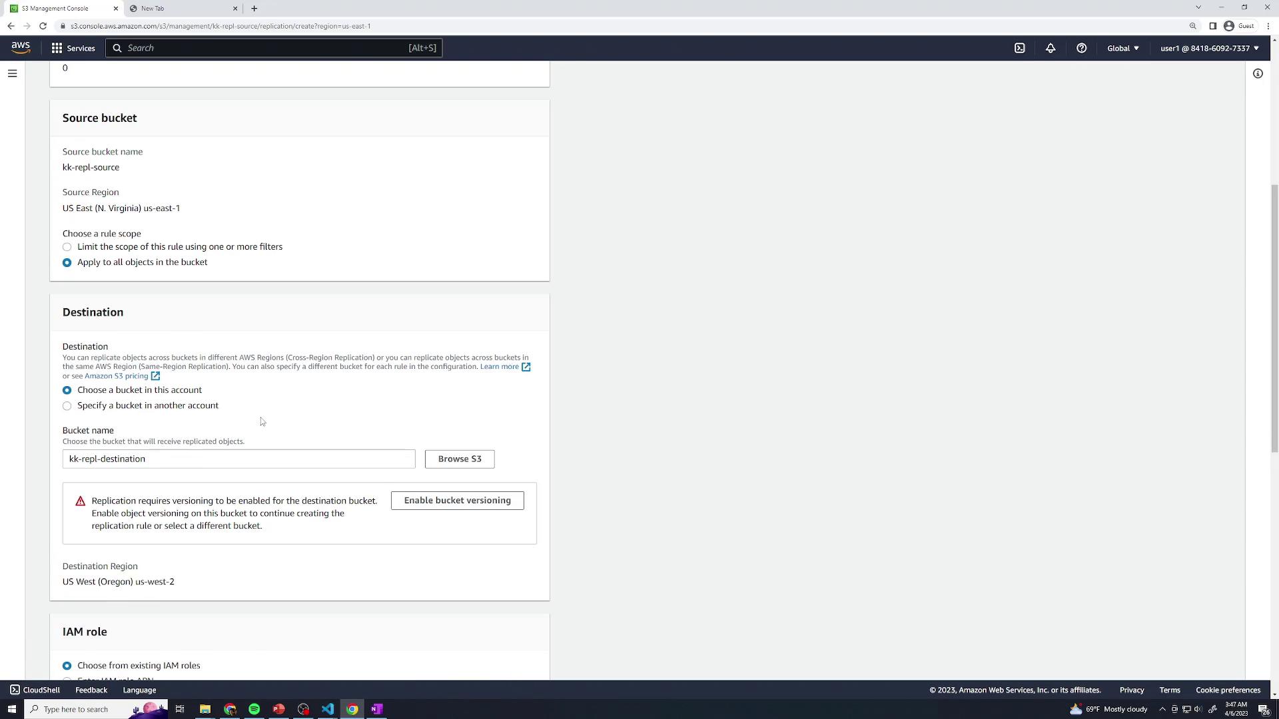The height and width of the screenshot is (719, 1279).
Task: Open the AWS CloudShell icon in header
Action: tap(1019, 48)
